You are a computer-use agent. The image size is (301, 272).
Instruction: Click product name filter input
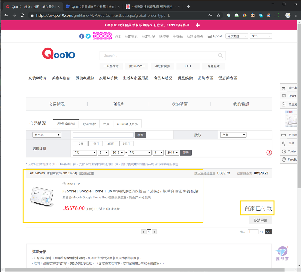coord(103,135)
